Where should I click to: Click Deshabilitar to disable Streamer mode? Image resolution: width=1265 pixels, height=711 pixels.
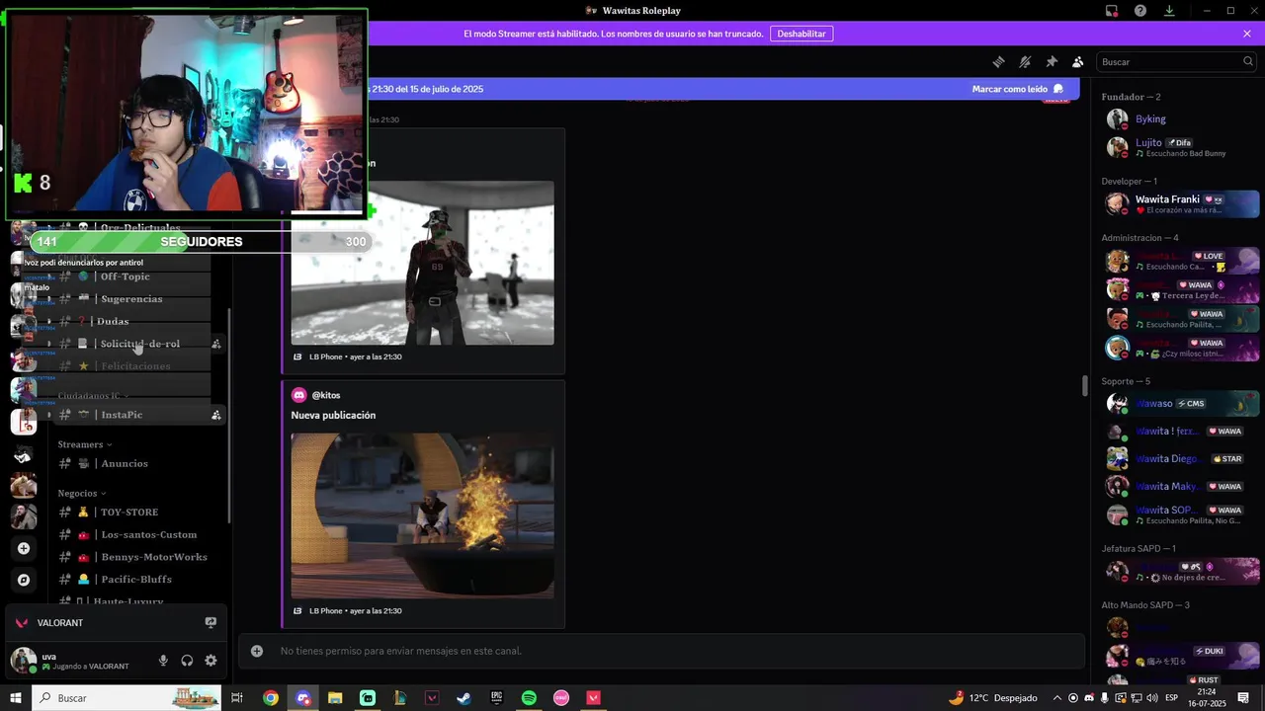pyautogui.click(x=801, y=34)
